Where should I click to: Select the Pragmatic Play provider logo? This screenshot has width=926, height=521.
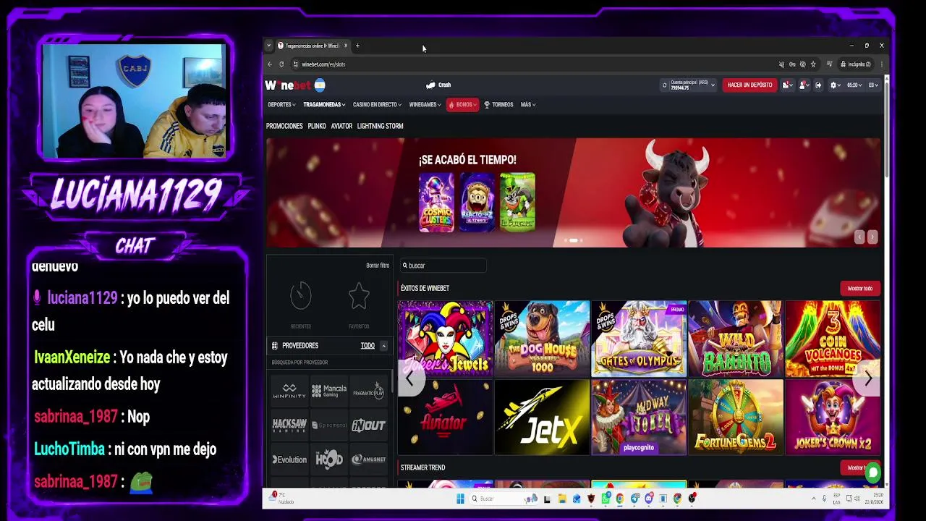tap(368, 391)
